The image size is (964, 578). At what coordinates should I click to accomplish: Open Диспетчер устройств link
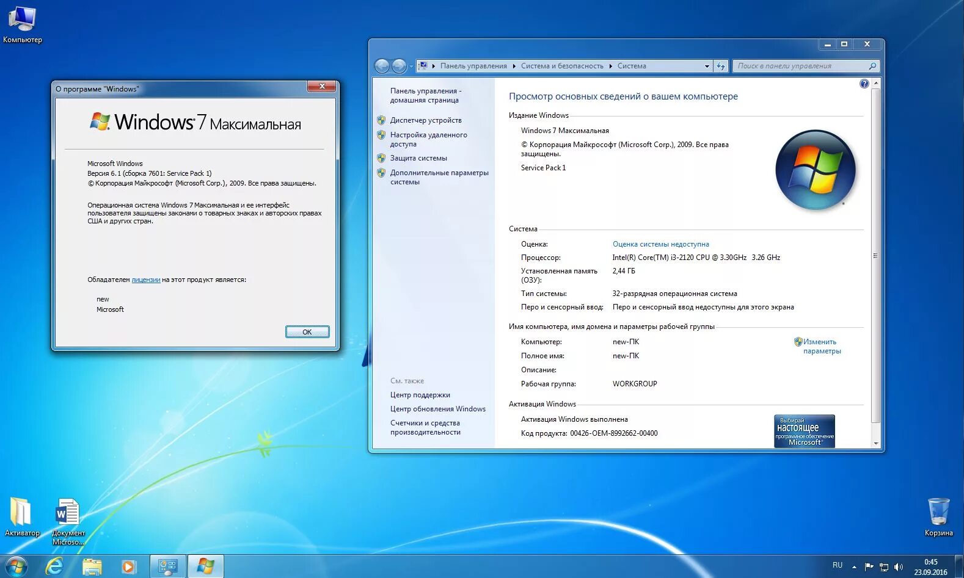[426, 120]
